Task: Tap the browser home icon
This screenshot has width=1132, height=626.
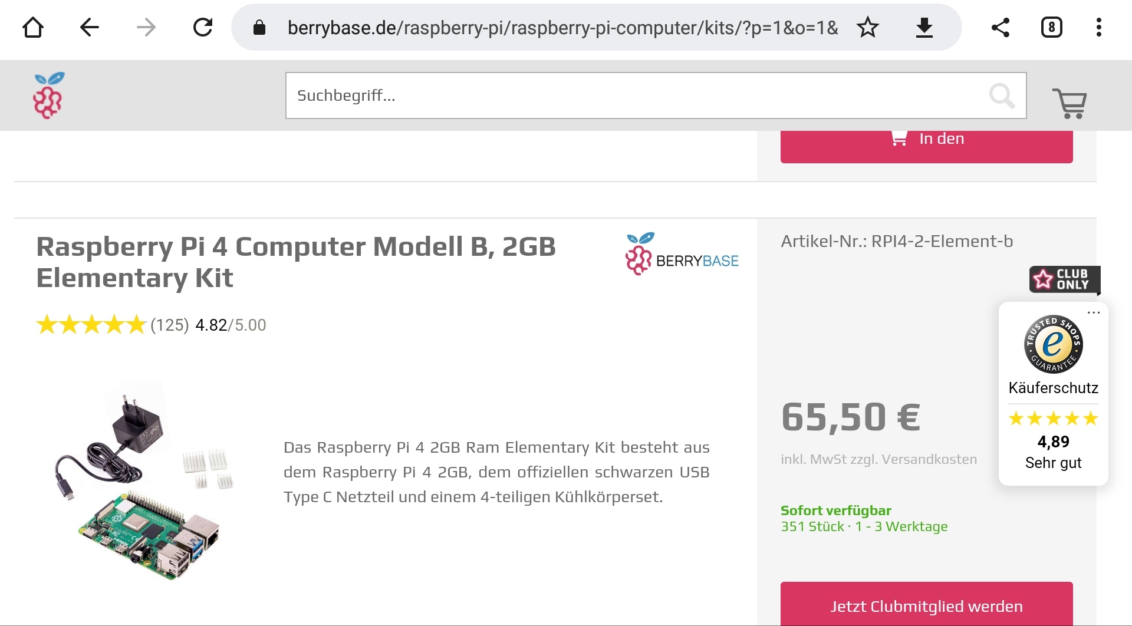Action: point(33,27)
